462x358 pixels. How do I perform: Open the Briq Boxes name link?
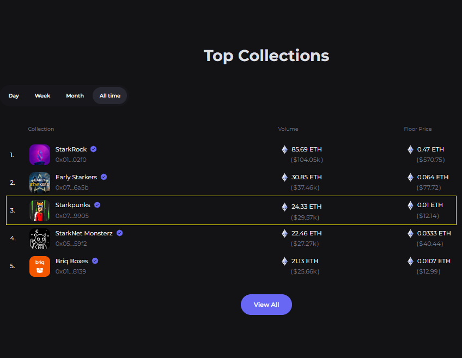[x=72, y=261]
